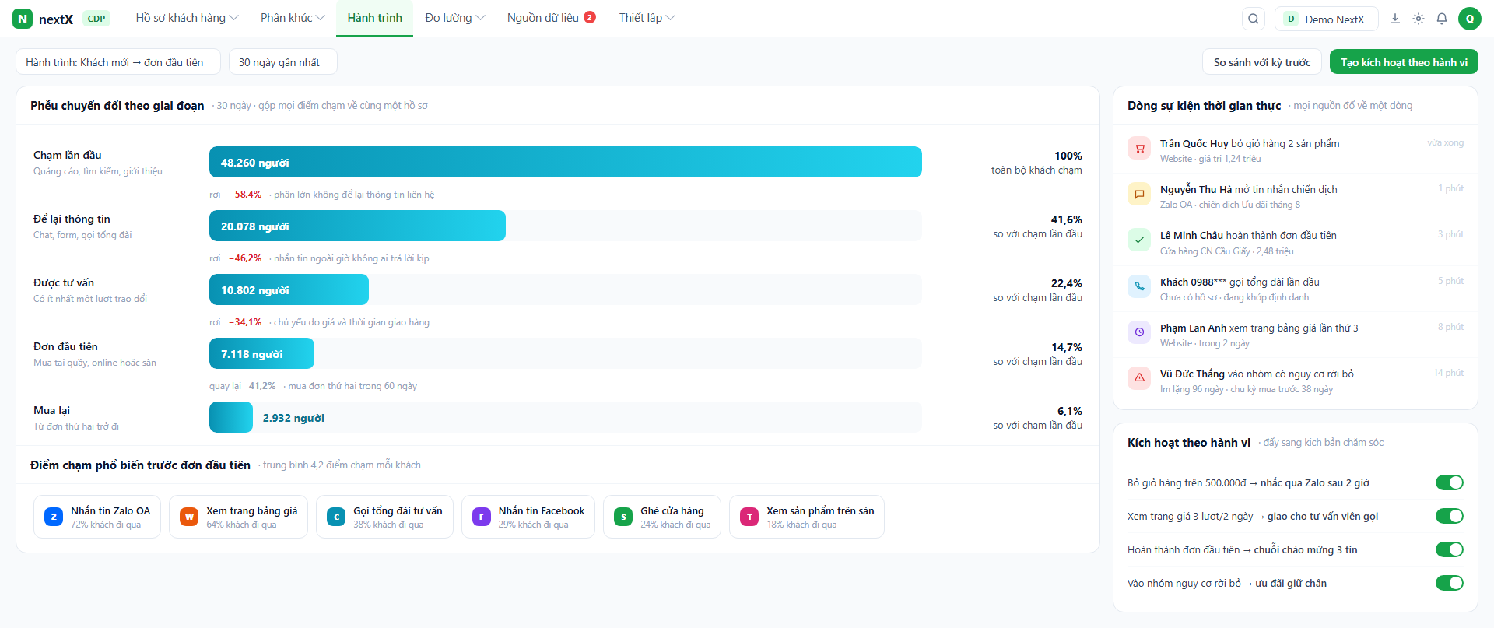Click the Xem sản phẩm trên sàn T icon

pyautogui.click(x=749, y=517)
